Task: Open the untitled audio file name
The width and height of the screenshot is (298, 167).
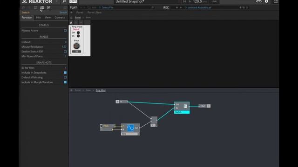Action: (x=200, y=7)
